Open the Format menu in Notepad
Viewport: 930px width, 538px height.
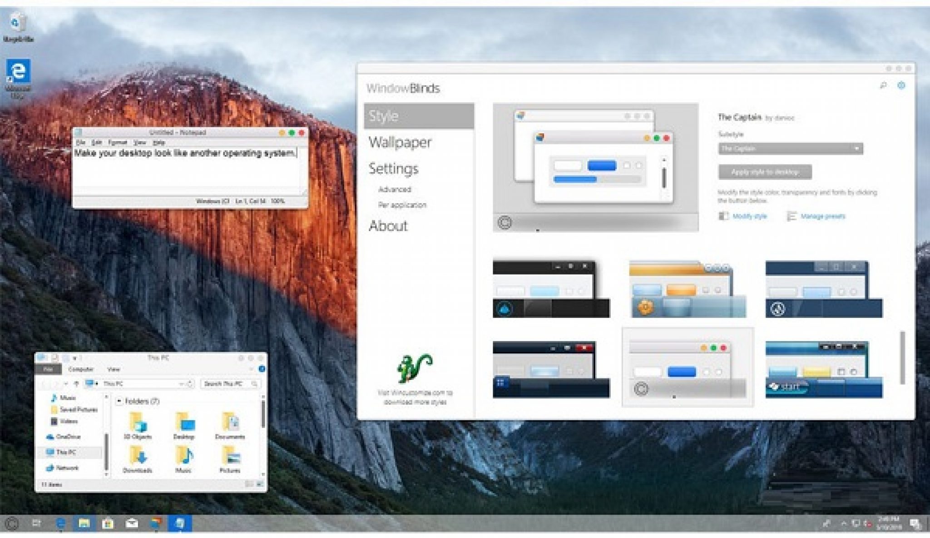click(117, 143)
